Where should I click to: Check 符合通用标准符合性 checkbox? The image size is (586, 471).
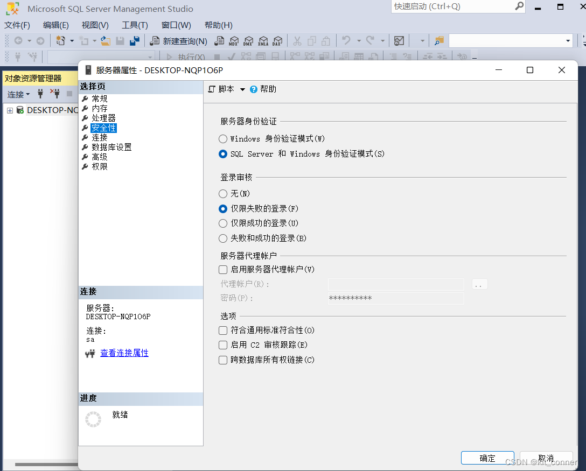pos(223,330)
